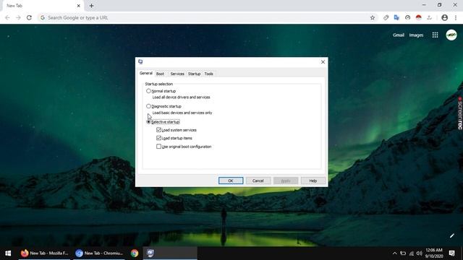Click the OK button
This screenshot has width=463, height=260.
pyautogui.click(x=231, y=181)
